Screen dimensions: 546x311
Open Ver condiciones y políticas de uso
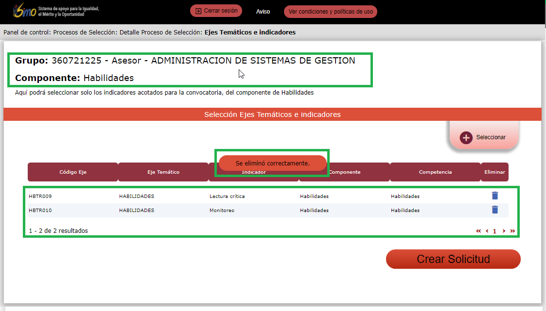(331, 12)
